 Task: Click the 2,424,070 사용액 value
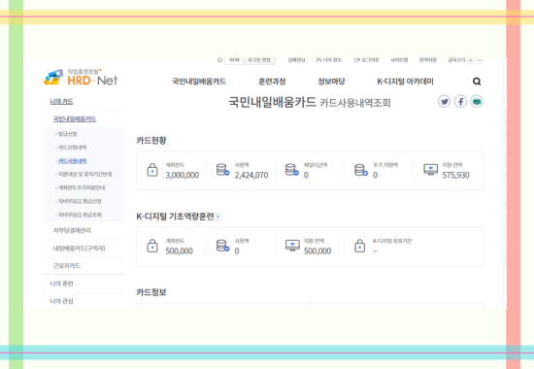(x=251, y=175)
